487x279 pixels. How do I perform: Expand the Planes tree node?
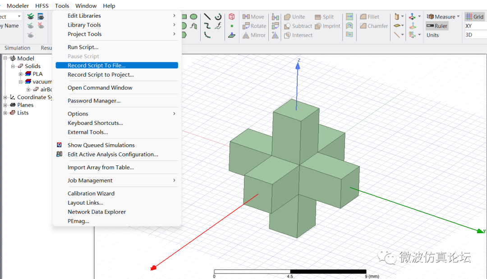(5, 105)
